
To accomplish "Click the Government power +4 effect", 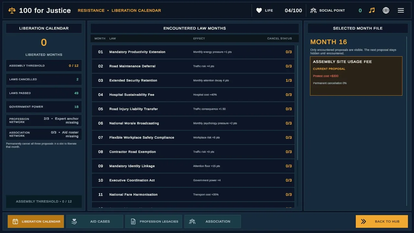I will tap(207, 180).
